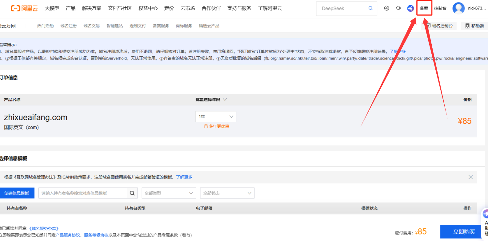Click the template search magnifier button

pos(132,193)
